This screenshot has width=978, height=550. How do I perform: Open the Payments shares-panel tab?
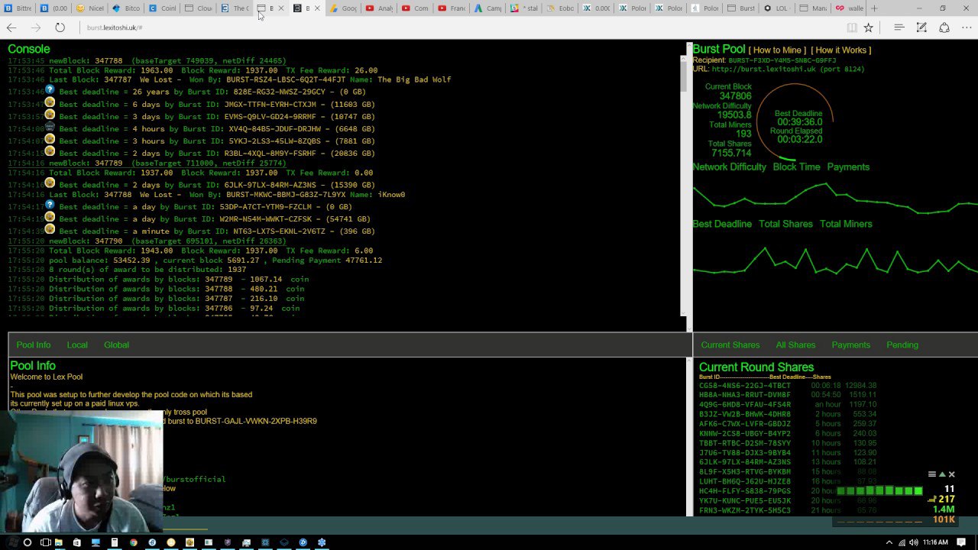coord(850,345)
